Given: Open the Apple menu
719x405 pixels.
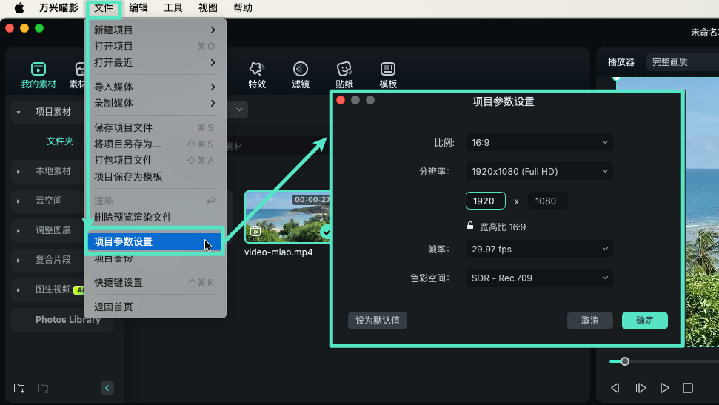Looking at the screenshot, I should (x=19, y=8).
